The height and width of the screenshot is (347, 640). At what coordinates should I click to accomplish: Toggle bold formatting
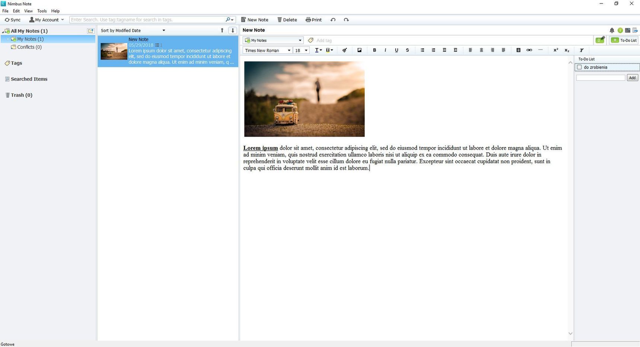coord(374,50)
